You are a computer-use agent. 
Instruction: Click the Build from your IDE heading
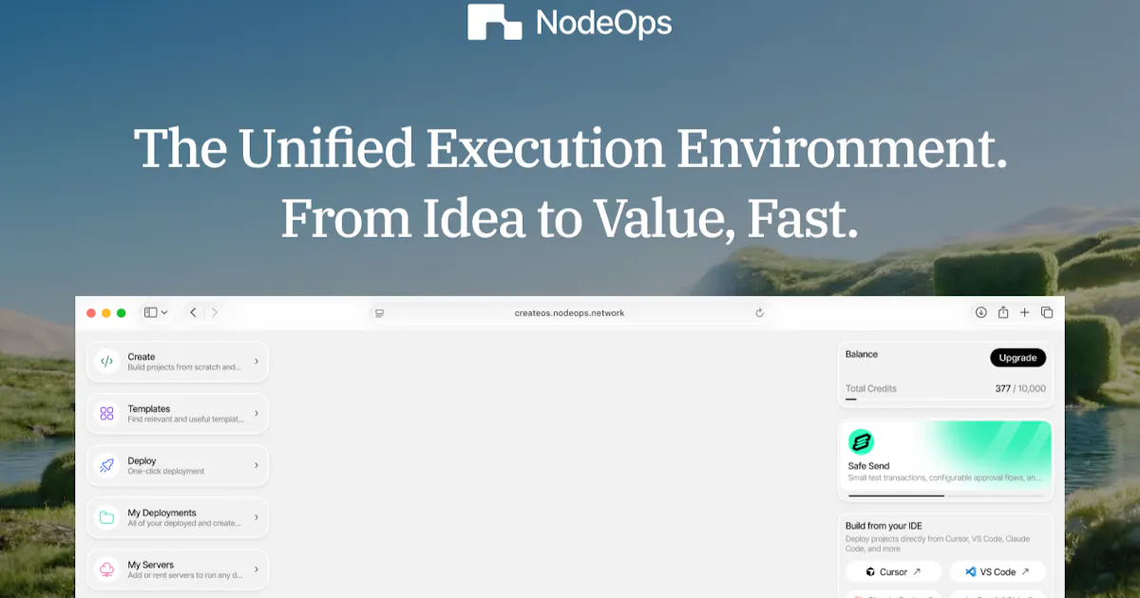point(883,526)
